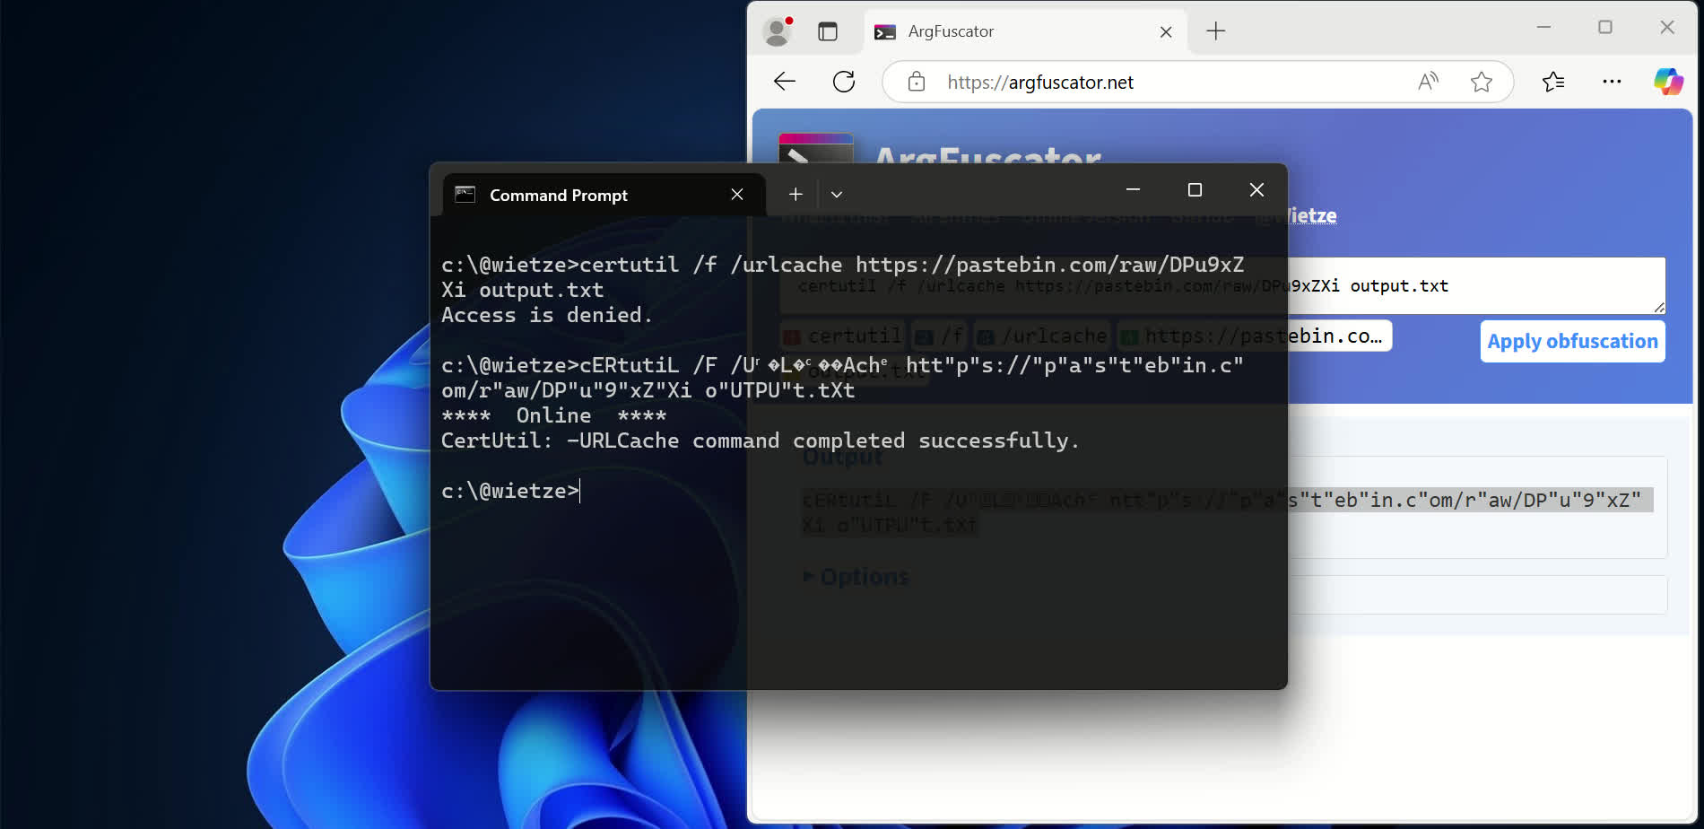This screenshot has height=829, width=1704.
Task: Click the 'Access is denied.' output line
Action: 546,315
